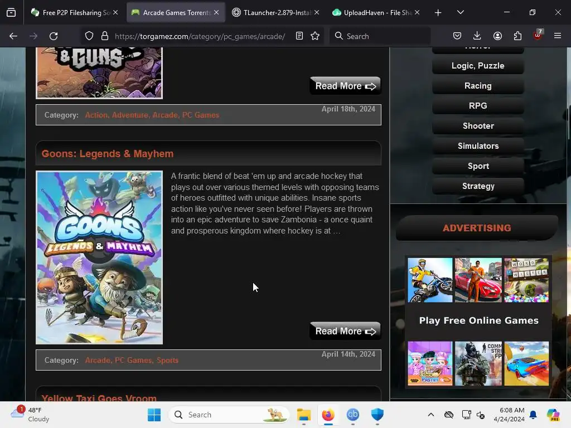Switch to TLauncher-2.879-Install tab
571x428 pixels.
point(276,13)
